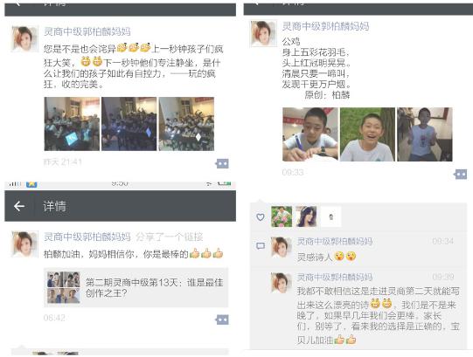The width and height of the screenshot is (473, 357).
Task: Open third liker's white avatar
Action: [x=330, y=216]
